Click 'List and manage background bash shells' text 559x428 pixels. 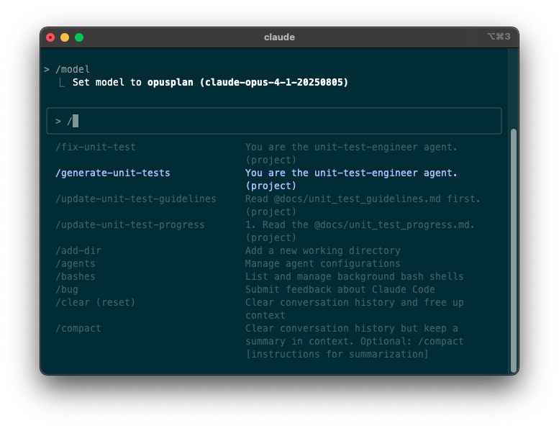[x=355, y=276]
